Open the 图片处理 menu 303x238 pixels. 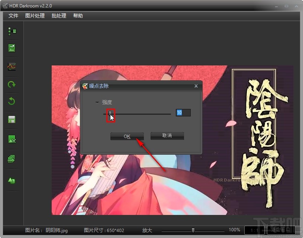tap(35, 16)
